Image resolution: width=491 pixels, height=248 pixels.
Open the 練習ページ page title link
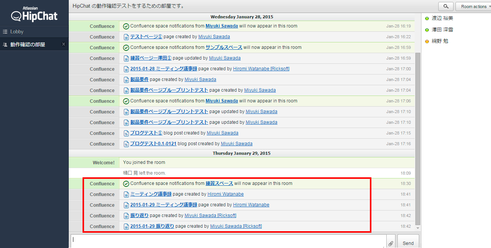pos(151,58)
